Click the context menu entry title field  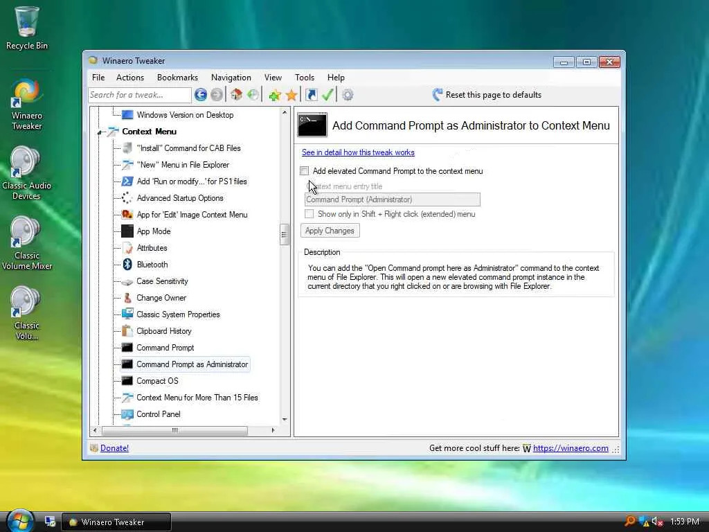coord(393,199)
